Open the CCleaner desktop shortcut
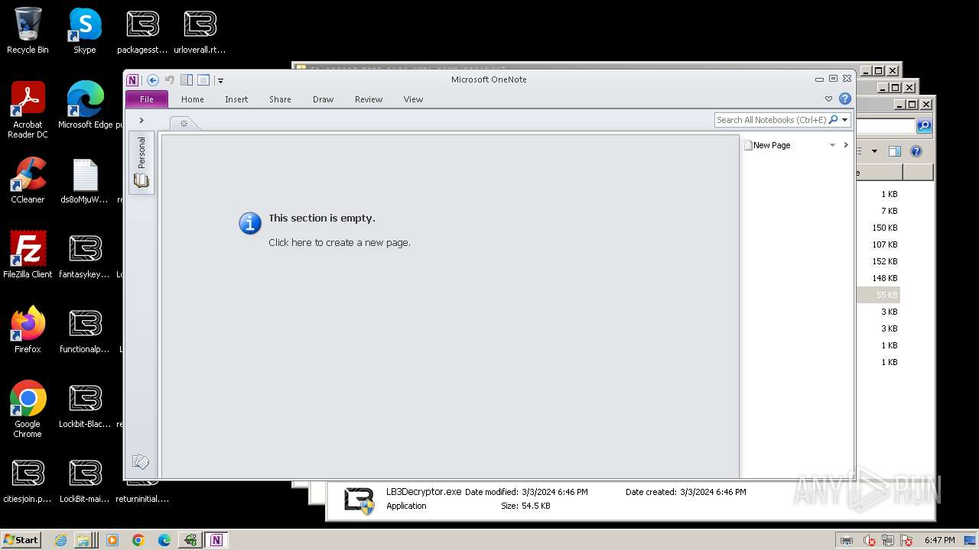The width and height of the screenshot is (979, 550). coord(28,180)
